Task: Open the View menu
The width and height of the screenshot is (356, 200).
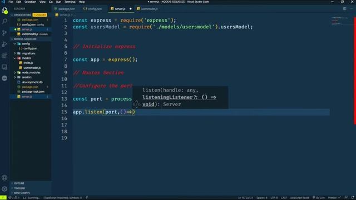Action: coord(42,2)
